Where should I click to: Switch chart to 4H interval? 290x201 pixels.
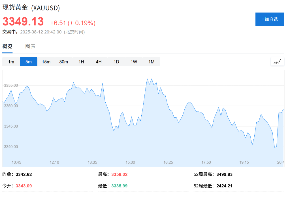[x=99, y=62]
